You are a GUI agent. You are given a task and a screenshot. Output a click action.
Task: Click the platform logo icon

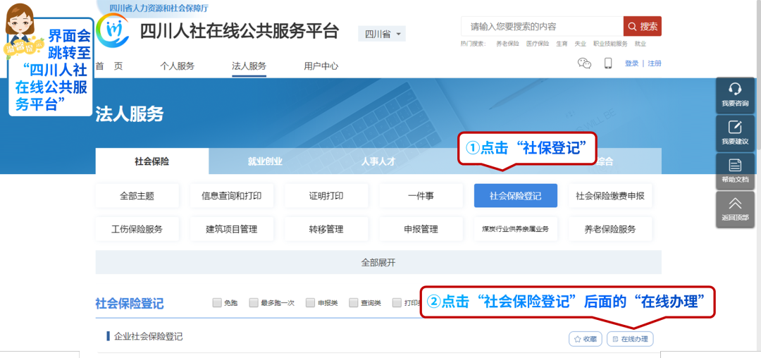(x=113, y=30)
